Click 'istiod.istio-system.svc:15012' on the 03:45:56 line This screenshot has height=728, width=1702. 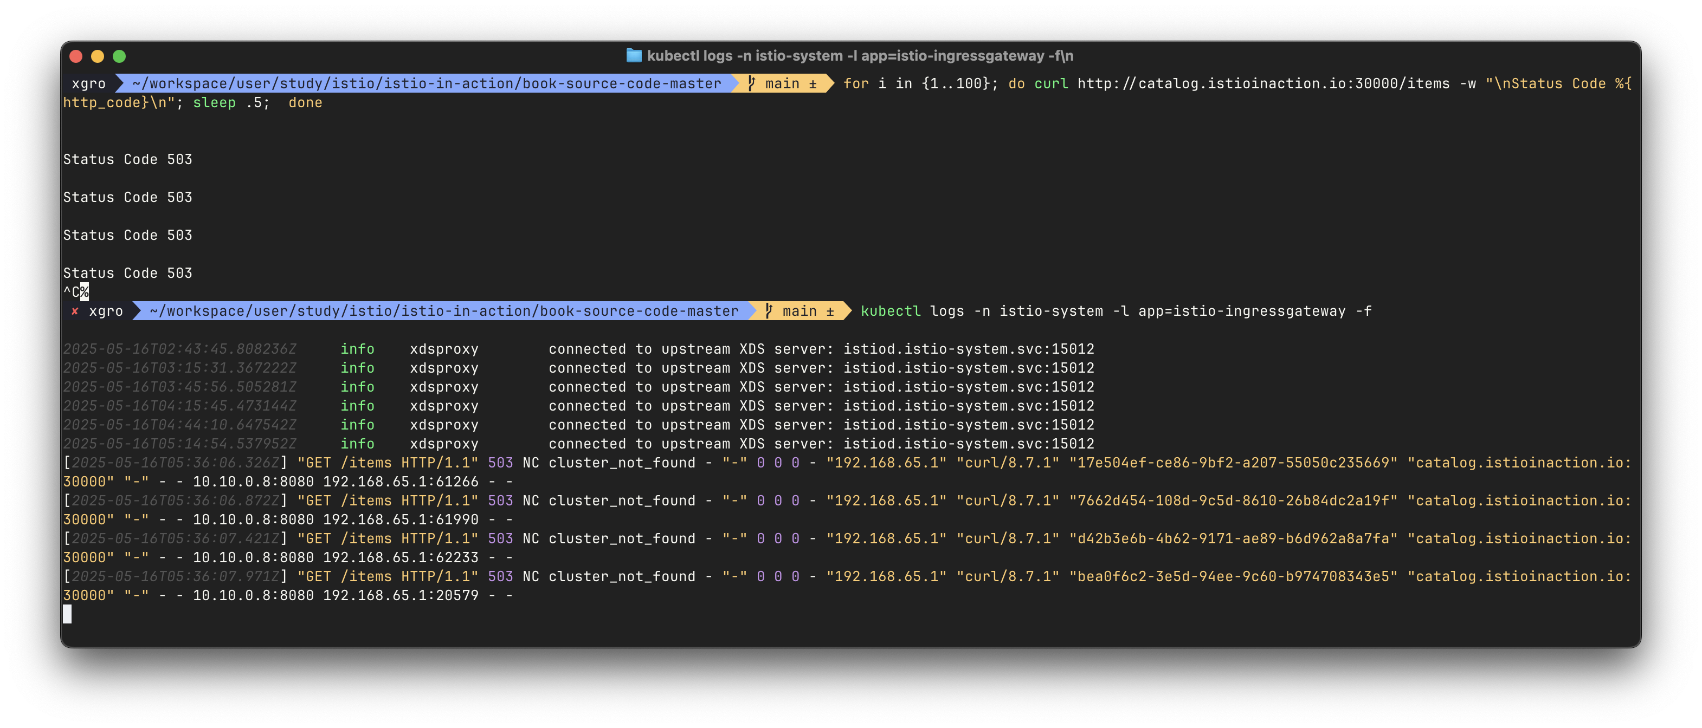[969, 387]
